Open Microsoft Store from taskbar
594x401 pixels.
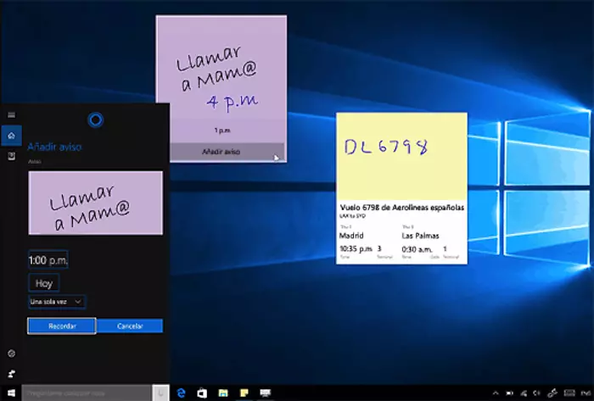(x=202, y=393)
